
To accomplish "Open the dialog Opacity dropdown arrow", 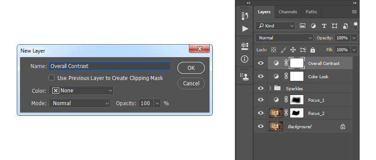I will click(157, 103).
